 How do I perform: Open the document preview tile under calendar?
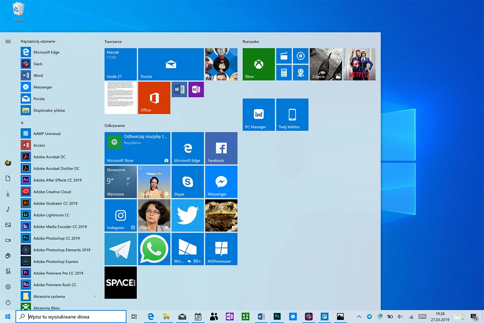click(121, 98)
